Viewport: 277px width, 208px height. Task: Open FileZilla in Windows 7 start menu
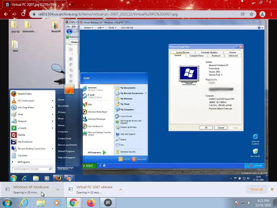click(33, 135)
